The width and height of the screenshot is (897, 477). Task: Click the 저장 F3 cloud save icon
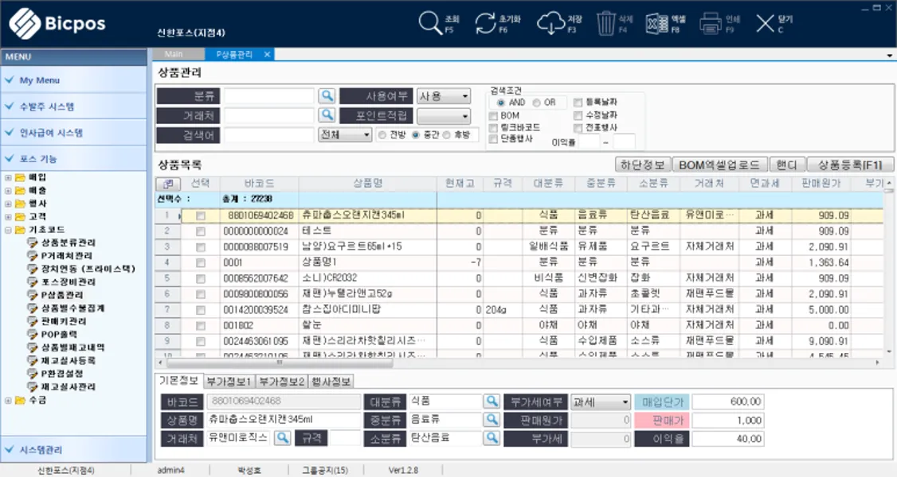(550, 23)
